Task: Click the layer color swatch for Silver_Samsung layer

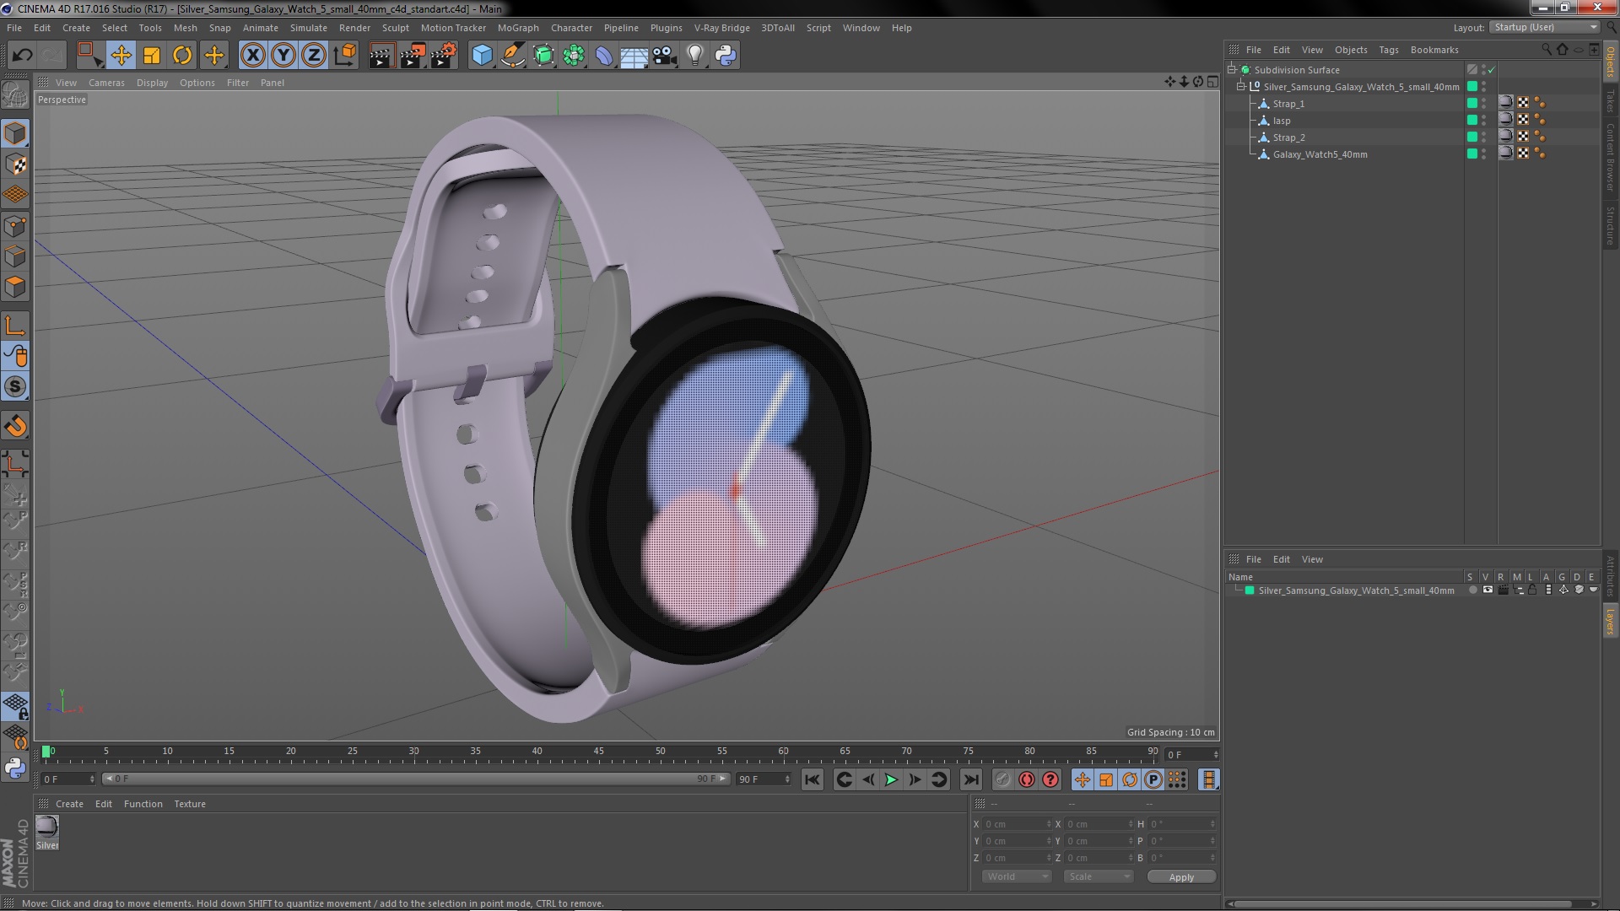Action: (1250, 590)
